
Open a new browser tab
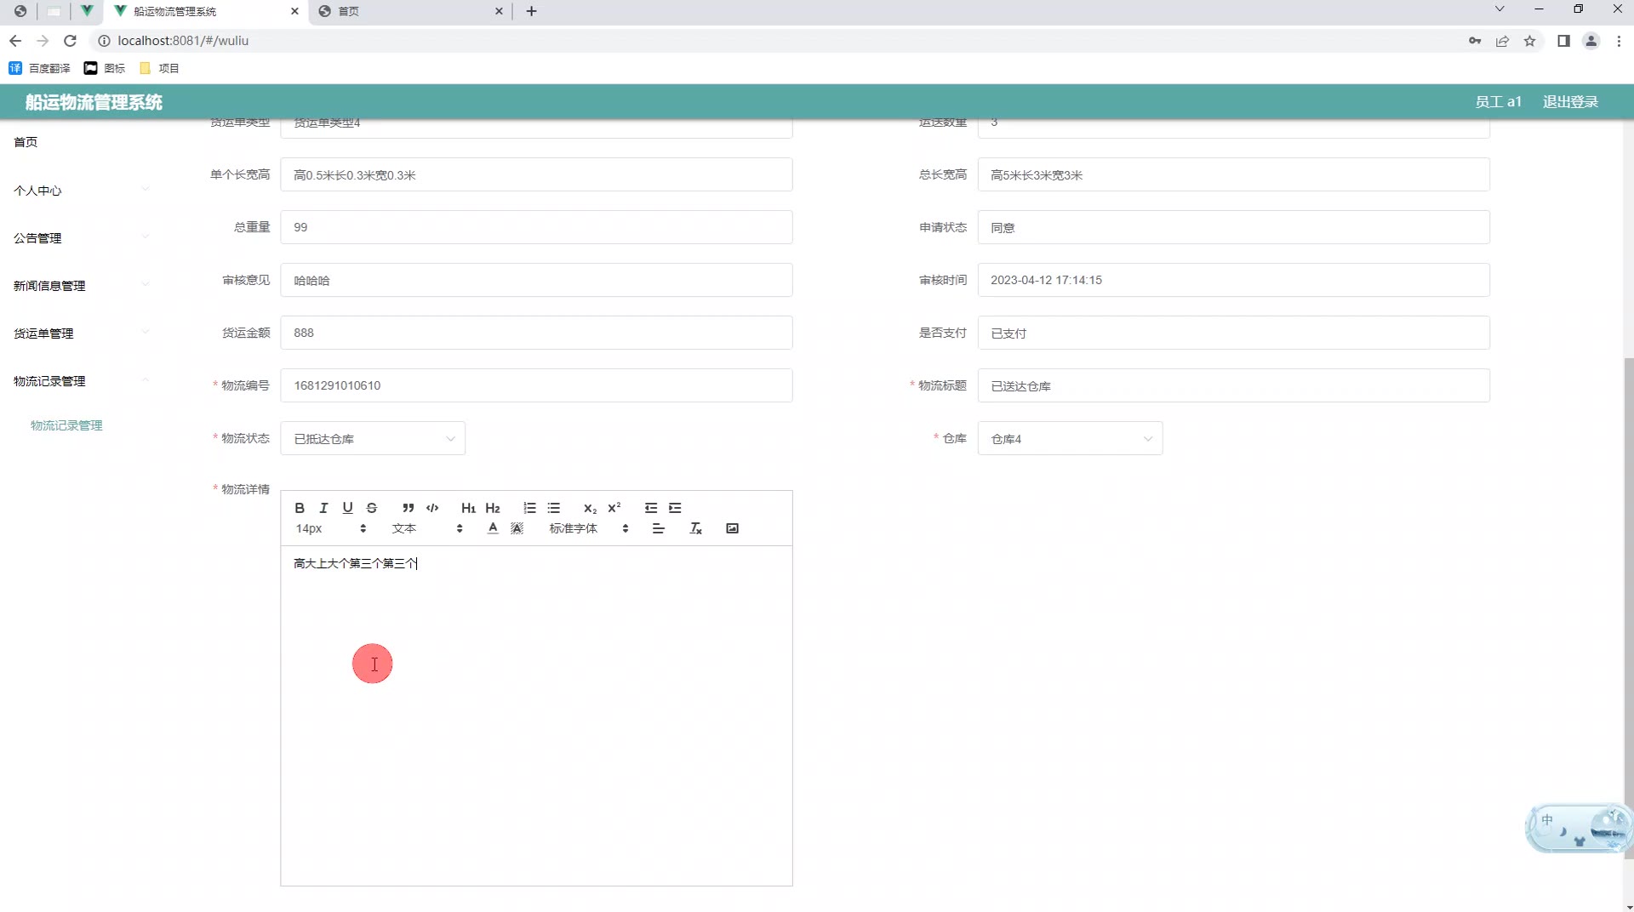(x=531, y=11)
